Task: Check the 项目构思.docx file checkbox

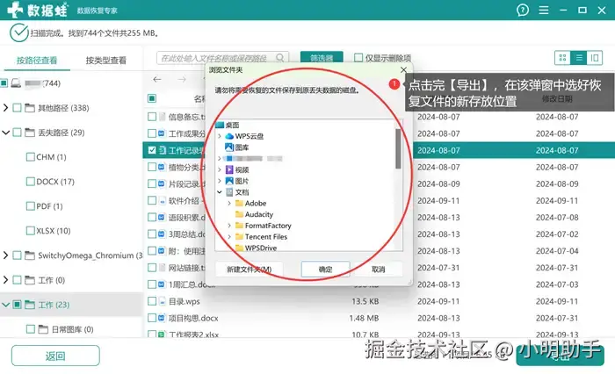Action: 152,318
